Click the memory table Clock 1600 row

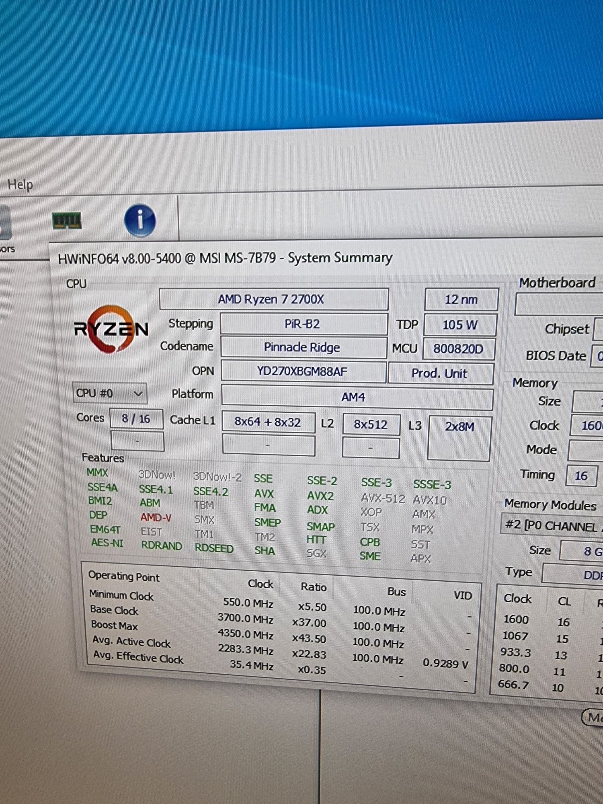(x=516, y=619)
